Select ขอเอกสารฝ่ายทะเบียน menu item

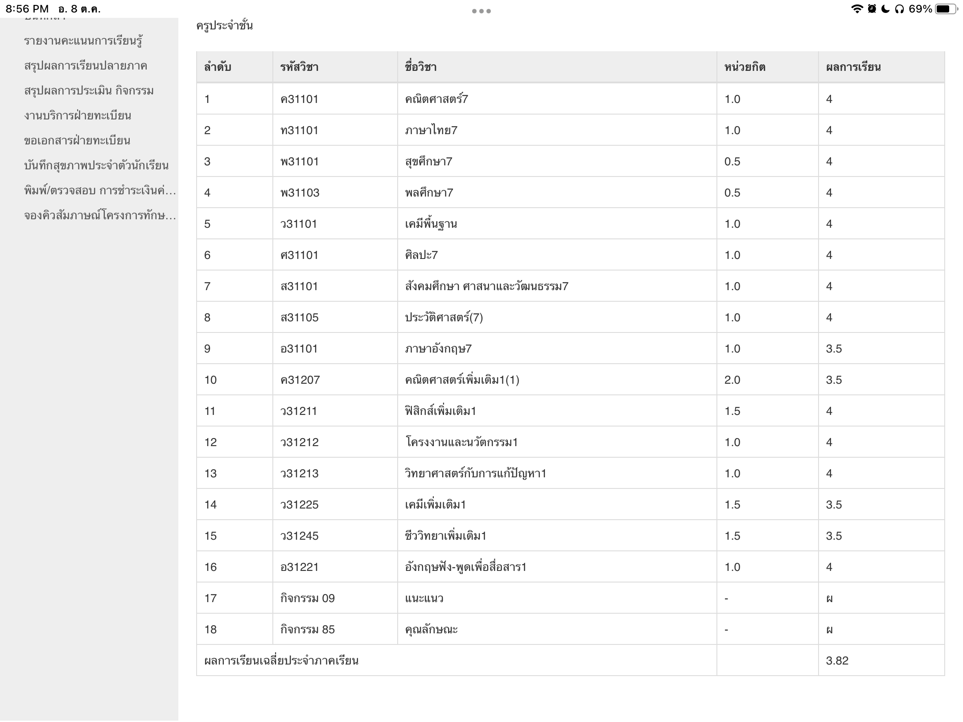click(x=77, y=141)
